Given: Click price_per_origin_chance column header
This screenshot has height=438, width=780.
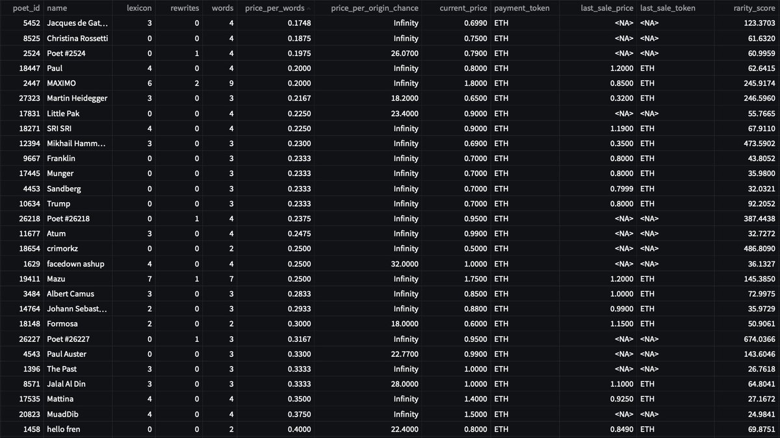Looking at the screenshot, I should click(x=369, y=8).
